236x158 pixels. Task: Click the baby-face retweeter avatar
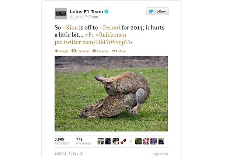[146, 141]
